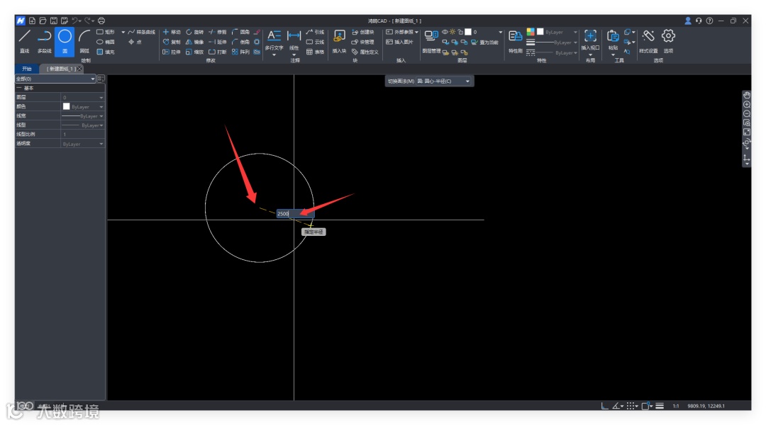Insert a 表格 table
Screen dimensions: 766x425
(x=315, y=52)
